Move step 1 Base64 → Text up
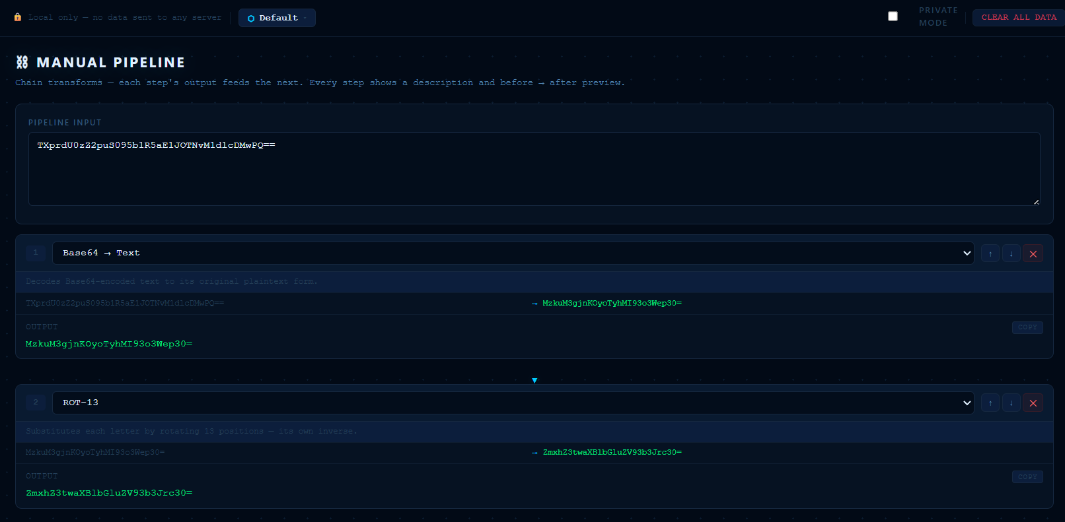 [x=990, y=253]
